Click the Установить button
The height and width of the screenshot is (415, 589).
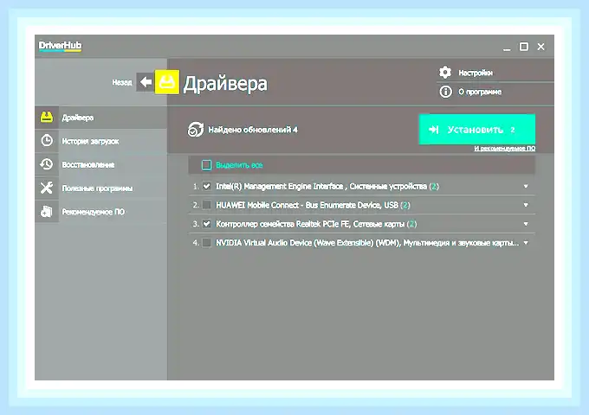[477, 130]
